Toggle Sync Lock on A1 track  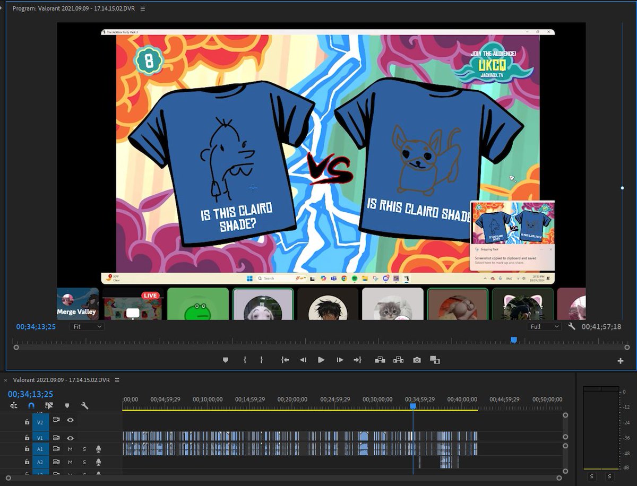point(56,449)
